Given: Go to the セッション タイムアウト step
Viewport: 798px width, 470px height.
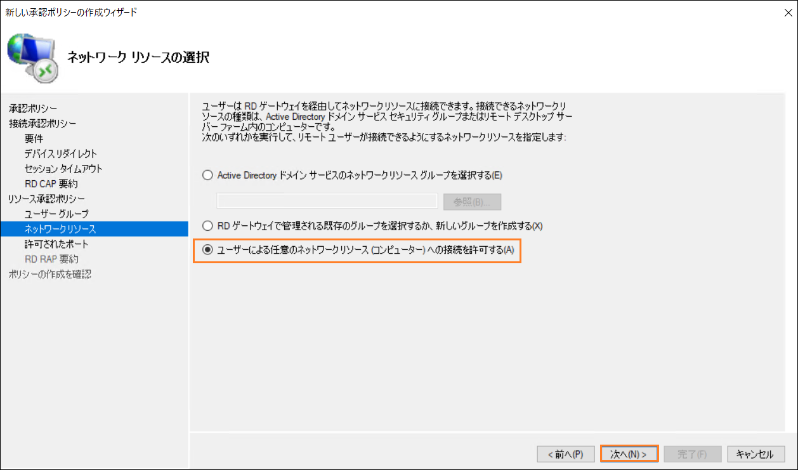Looking at the screenshot, I should point(63,169).
